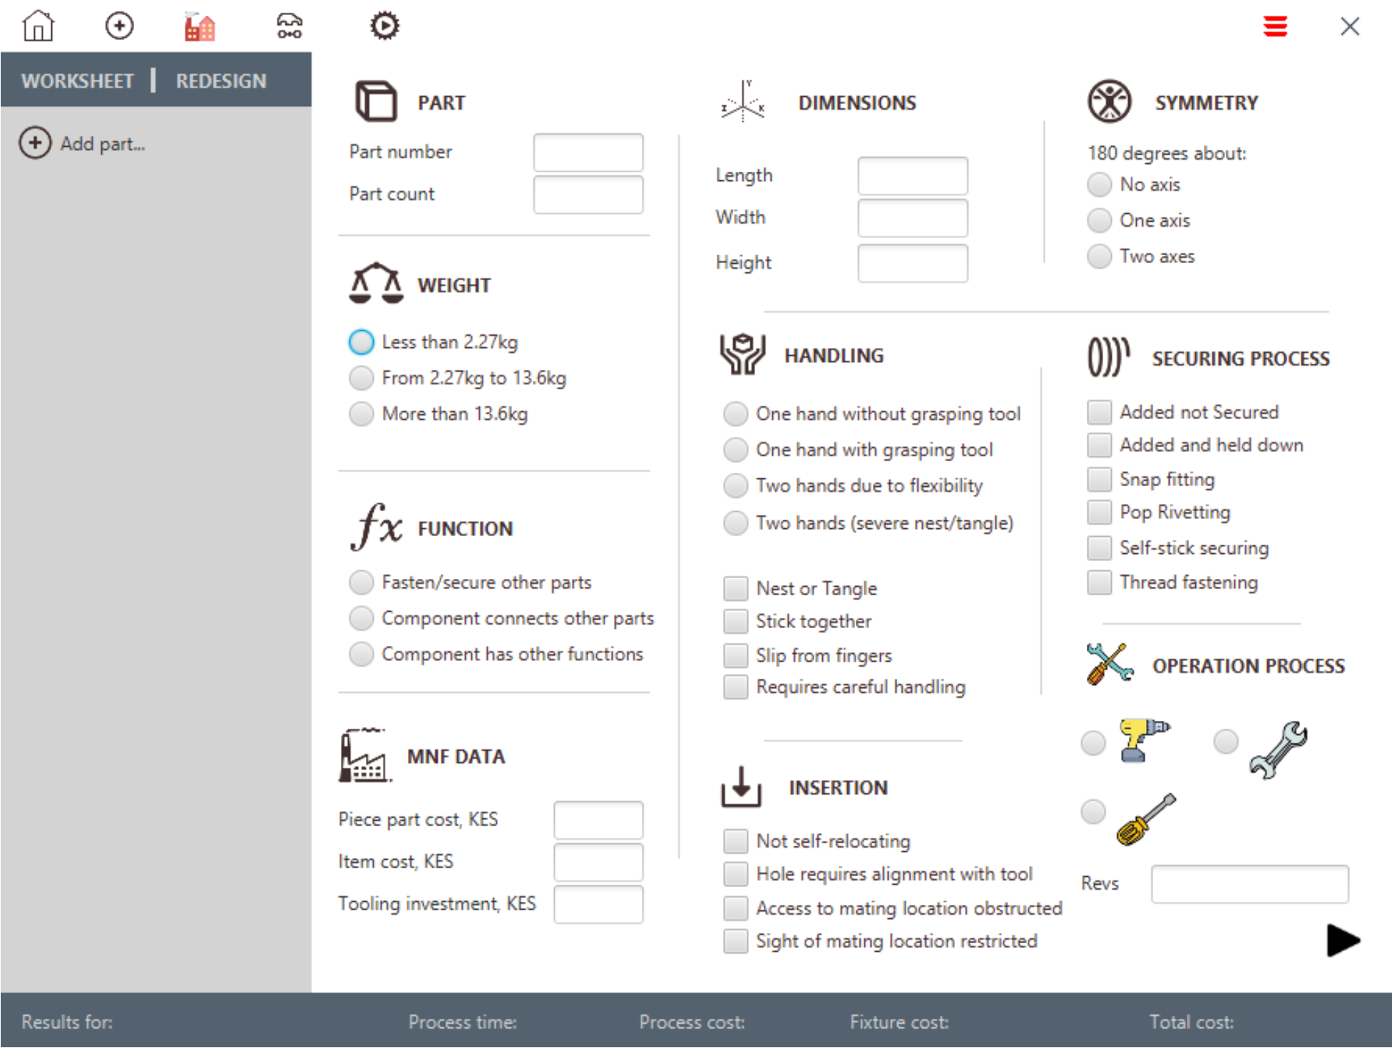Enable Nest or Tangle checkbox

point(735,588)
